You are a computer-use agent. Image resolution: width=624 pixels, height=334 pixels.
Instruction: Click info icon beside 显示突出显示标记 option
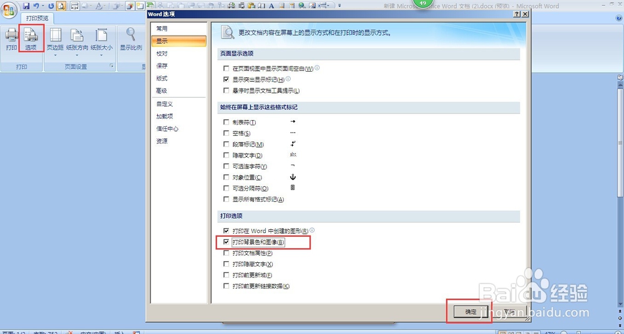point(288,79)
